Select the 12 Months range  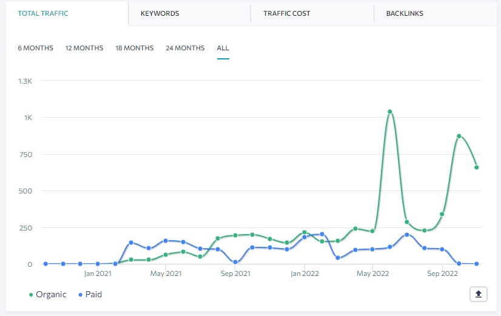point(84,48)
